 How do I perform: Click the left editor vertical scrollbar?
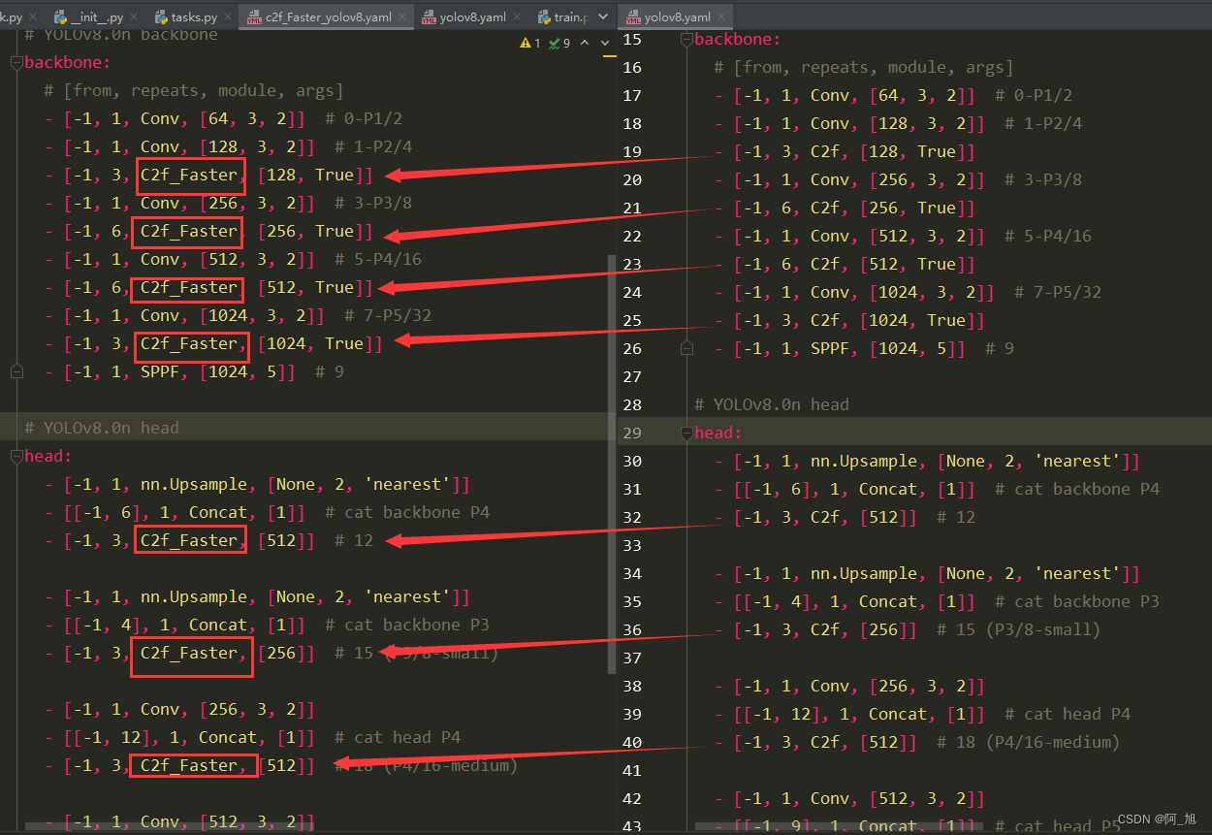pos(611,464)
